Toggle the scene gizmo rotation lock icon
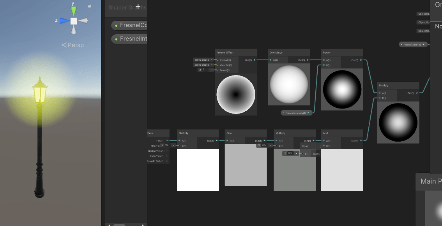This screenshot has width=442, height=226. coord(90,5)
